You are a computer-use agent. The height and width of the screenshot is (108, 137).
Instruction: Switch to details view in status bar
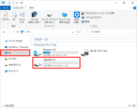pyautogui.click(x=130, y=106)
